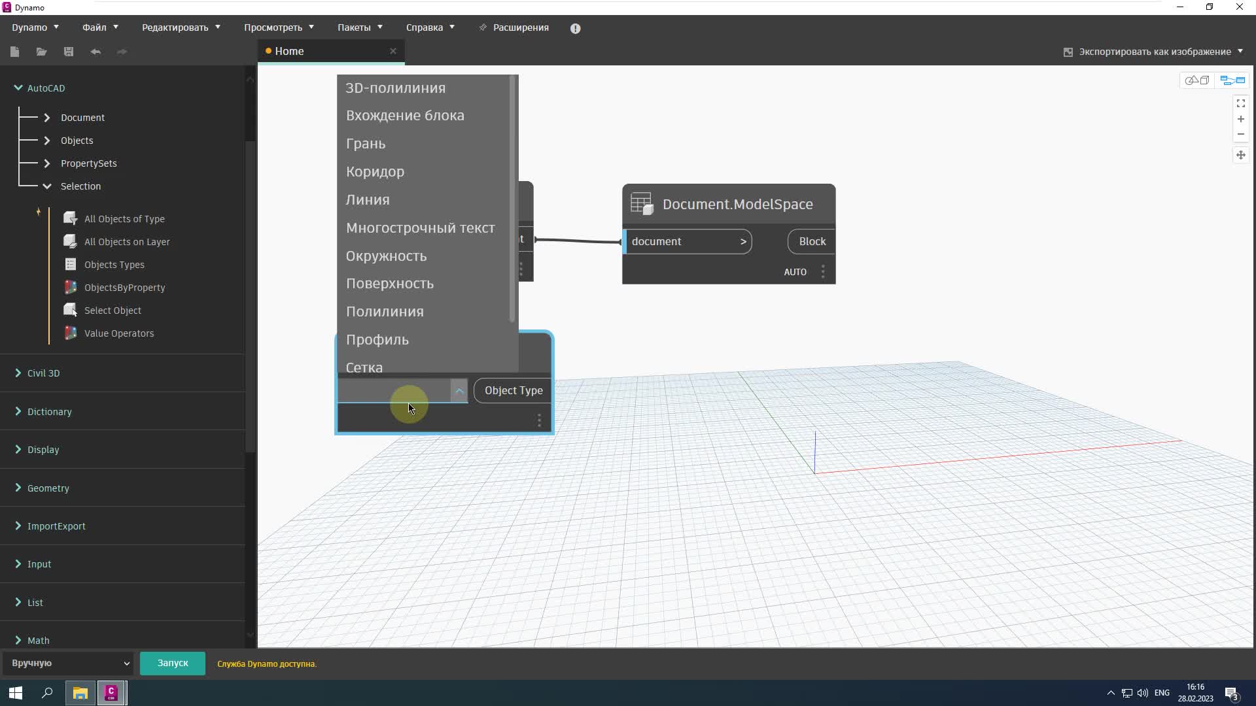Select Коридор in the dropdown list
The height and width of the screenshot is (706, 1256).
click(375, 171)
